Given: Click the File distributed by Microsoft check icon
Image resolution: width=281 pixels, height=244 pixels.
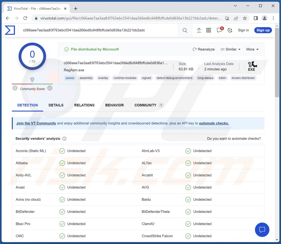Looking at the screenshot, I should [x=67, y=49].
